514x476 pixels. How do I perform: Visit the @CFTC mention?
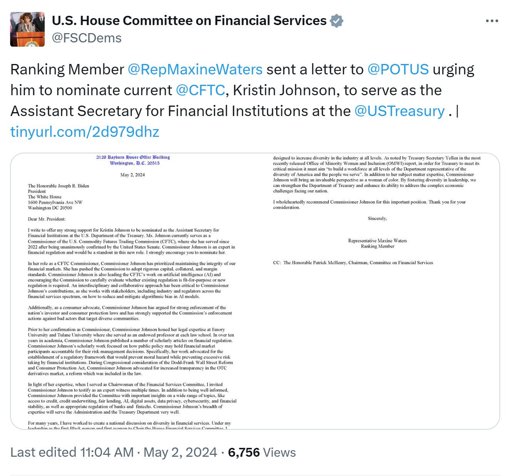click(200, 90)
